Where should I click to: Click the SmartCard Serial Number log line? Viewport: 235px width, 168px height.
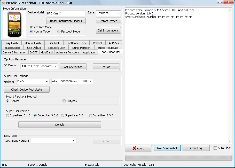[x=158, y=17]
